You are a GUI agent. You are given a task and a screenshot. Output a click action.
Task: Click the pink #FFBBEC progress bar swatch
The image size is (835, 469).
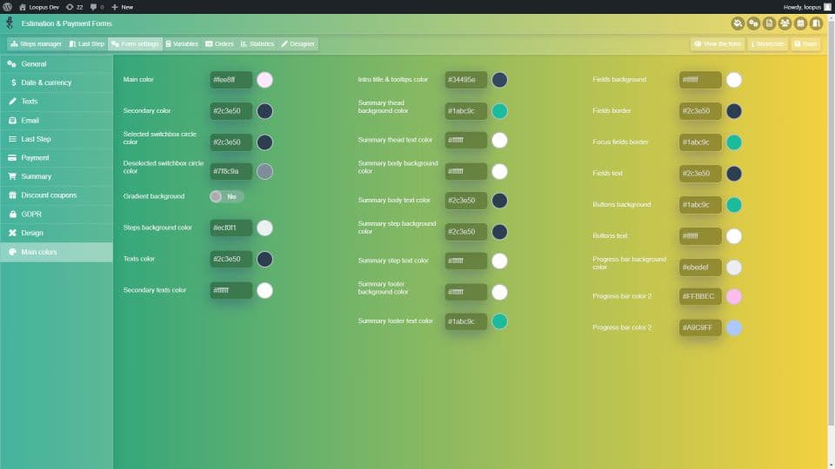tap(734, 296)
